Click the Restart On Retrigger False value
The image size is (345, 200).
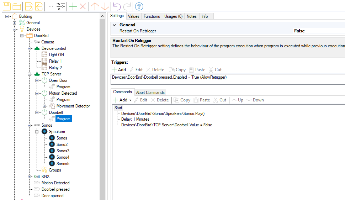(299, 31)
